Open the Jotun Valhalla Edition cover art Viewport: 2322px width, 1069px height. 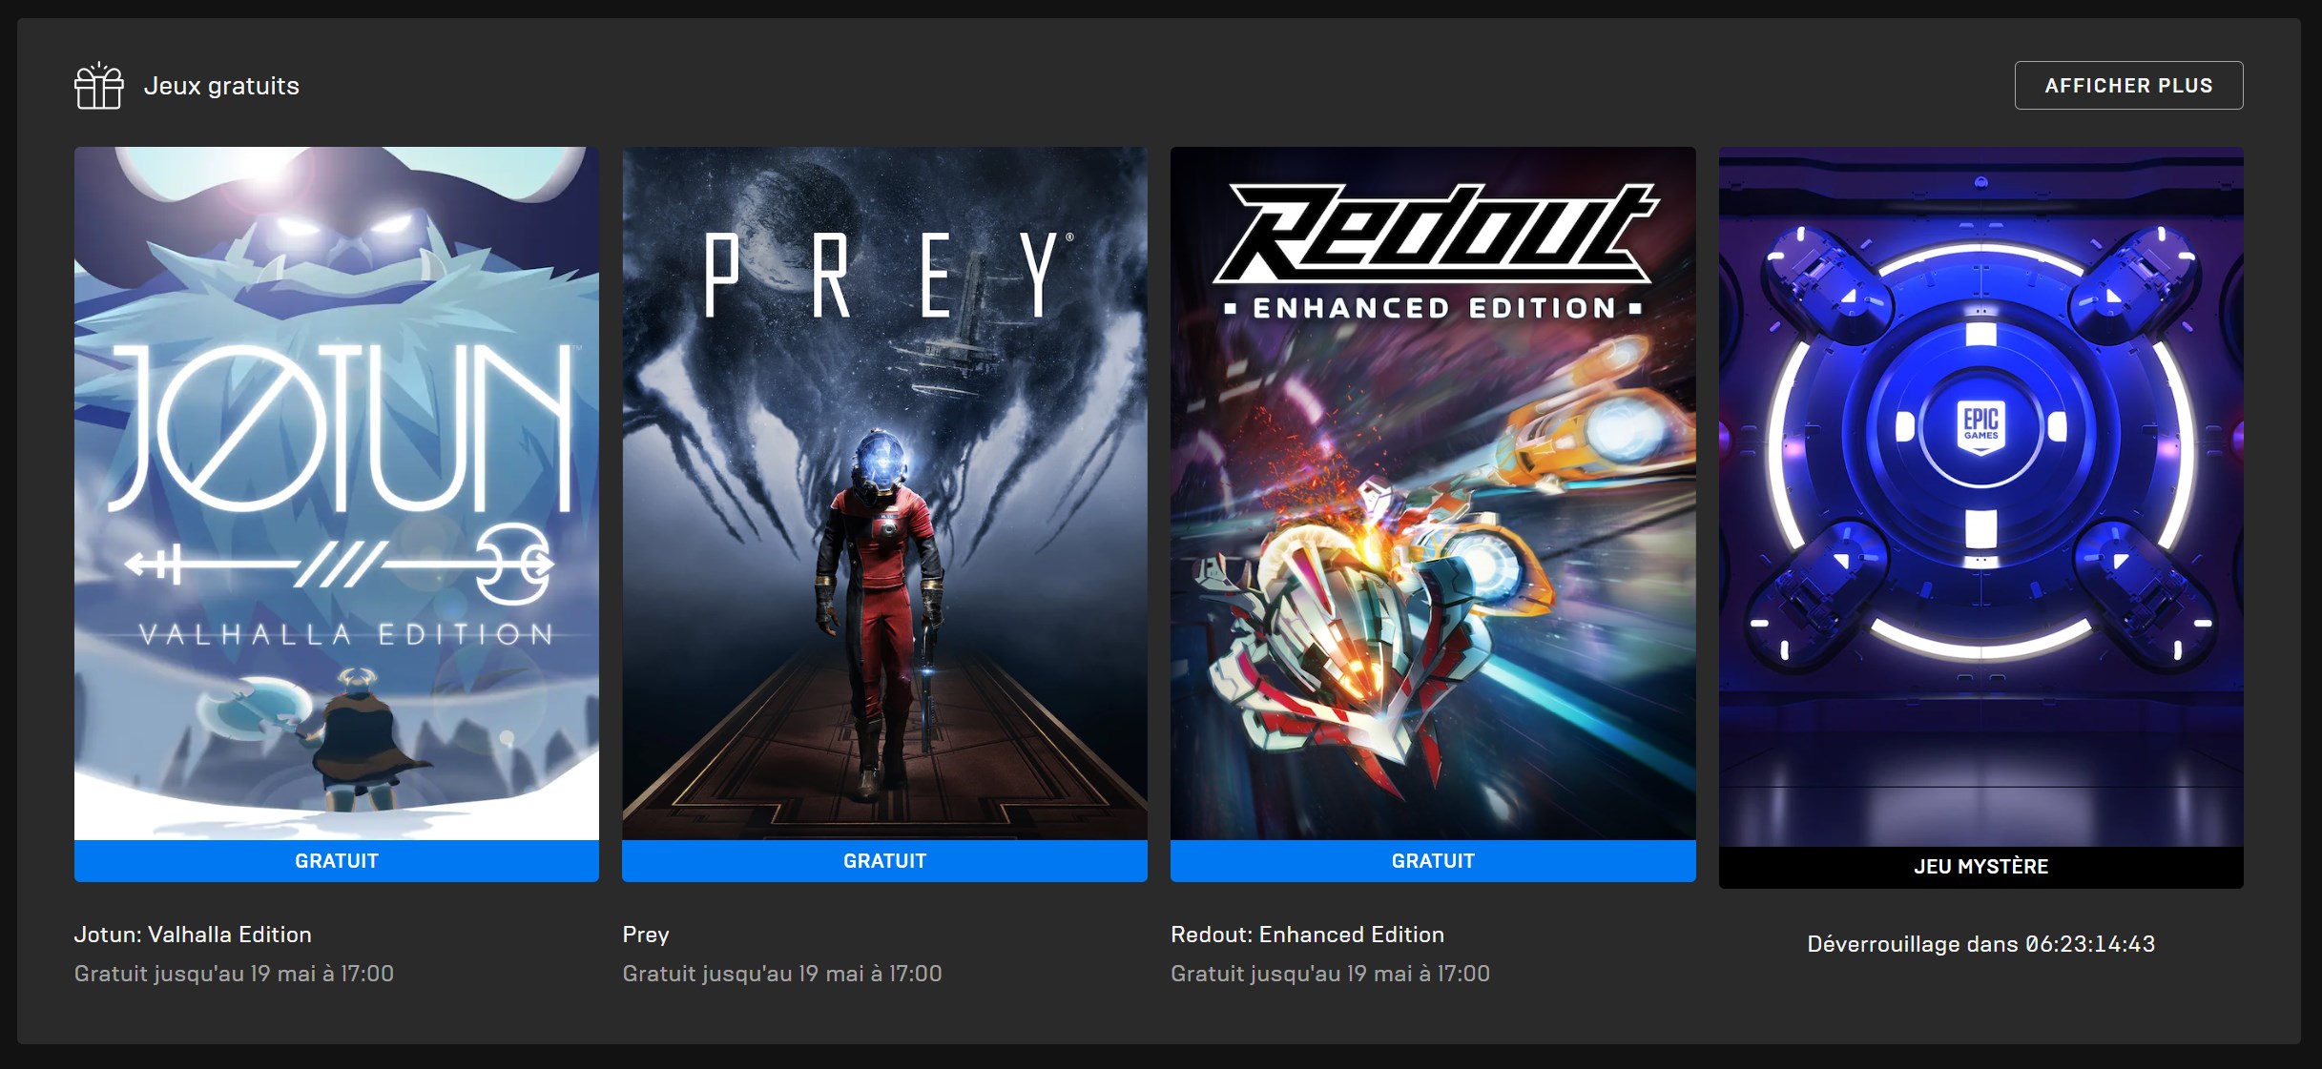click(x=337, y=493)
